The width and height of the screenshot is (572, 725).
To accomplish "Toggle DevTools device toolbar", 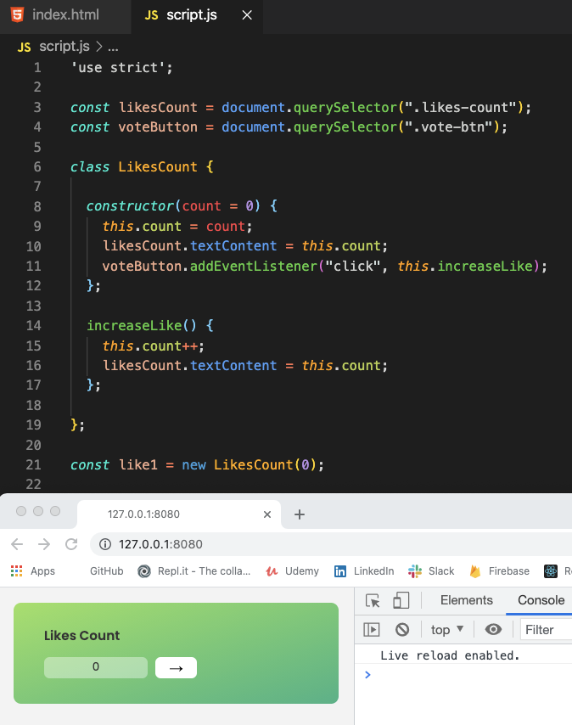I will [401, 600].
